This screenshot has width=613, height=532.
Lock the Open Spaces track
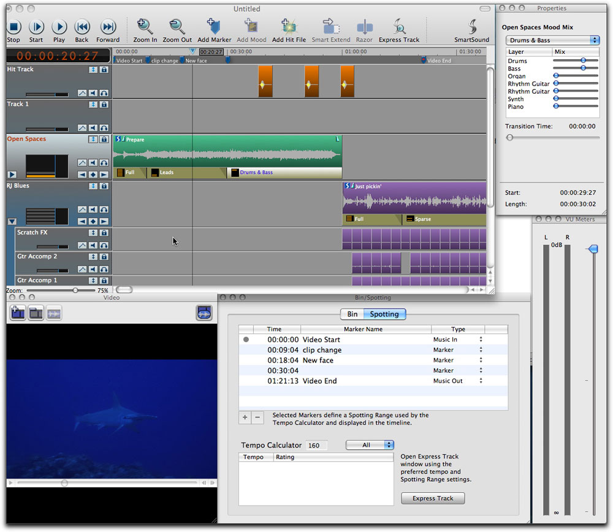[x=104, y=140]
